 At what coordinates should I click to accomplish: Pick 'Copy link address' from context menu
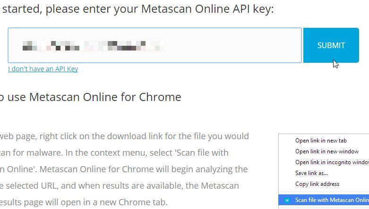tap(317, 184)
